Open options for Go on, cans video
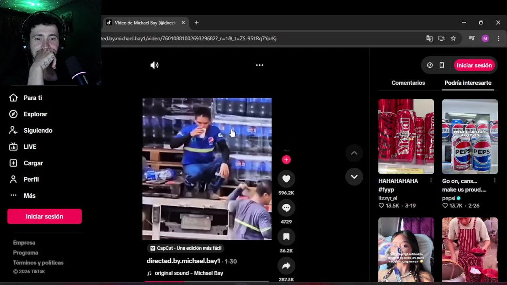The width and height of the screenshot is (507, 285). tap(495, 180)
